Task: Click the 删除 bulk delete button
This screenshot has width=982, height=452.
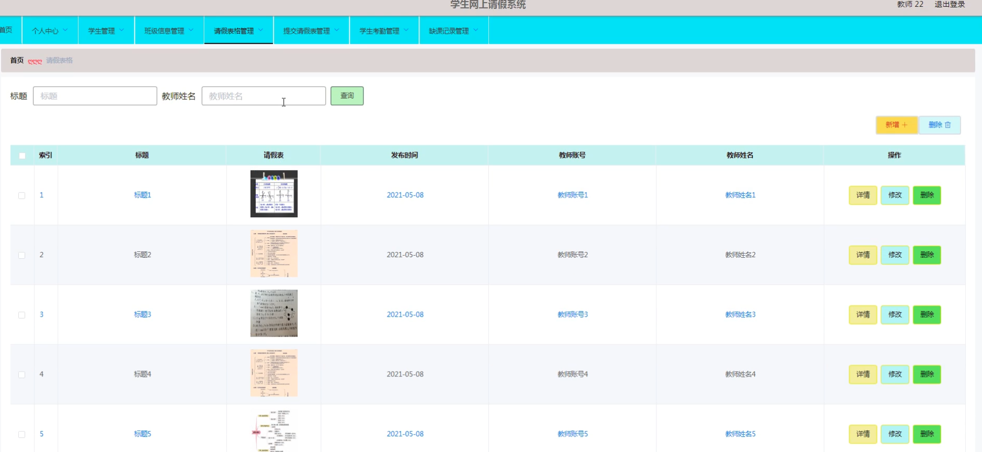Action: [x=939, y=125]
